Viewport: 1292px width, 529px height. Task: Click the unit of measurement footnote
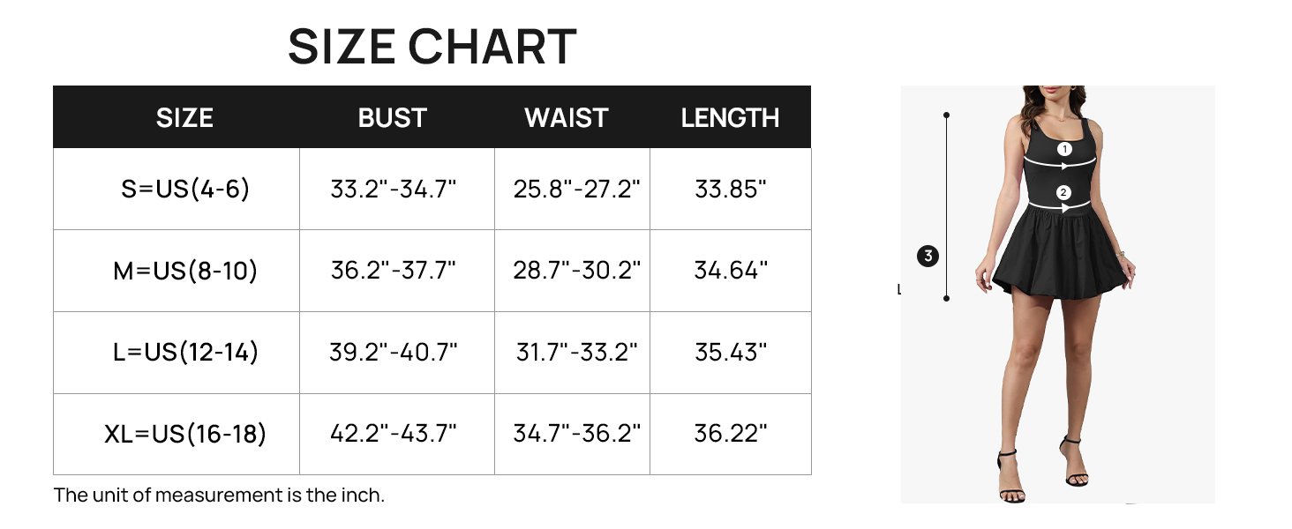(x=219, y=495)
